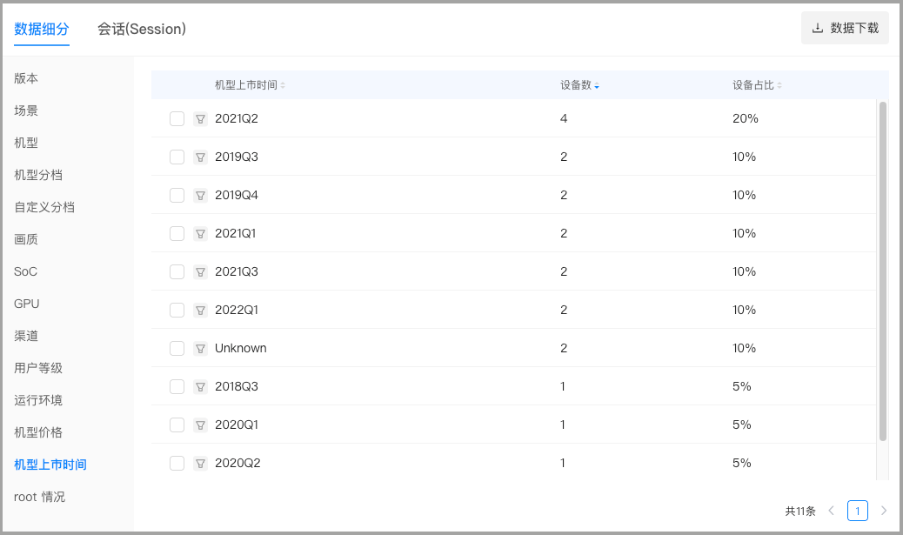Tick the 2020Q1 row checkbox
Image resolution: width=903 pixels, height=535 pixels.
pos(177,425)
